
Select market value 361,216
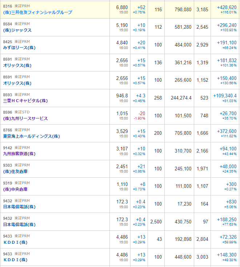pos(183,62)
